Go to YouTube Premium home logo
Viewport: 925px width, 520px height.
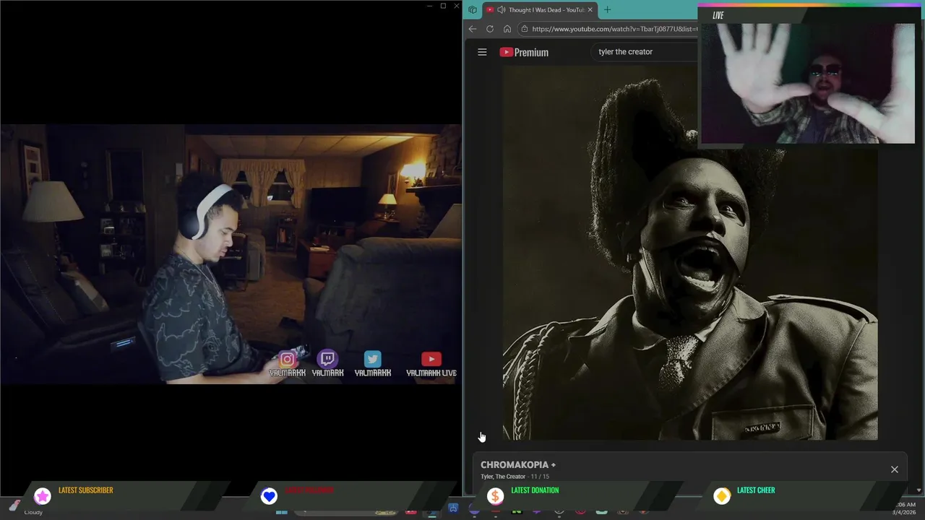524,52
